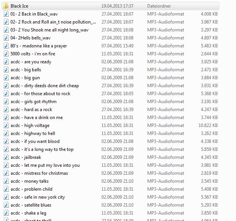
Task: Click the 5.567 KB size value
Action: coord(209,197)
